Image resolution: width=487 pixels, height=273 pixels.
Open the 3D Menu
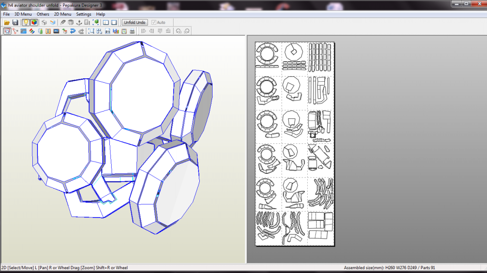tap(23, 14)
